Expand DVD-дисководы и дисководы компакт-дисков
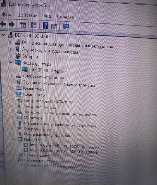 tap(10, 42)
